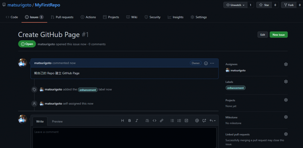Viewport: 303px width, 148px height.
Task: Click matsurigoto in the 'added the label' event
Action: pyautogui.click(x=54, y=89)
